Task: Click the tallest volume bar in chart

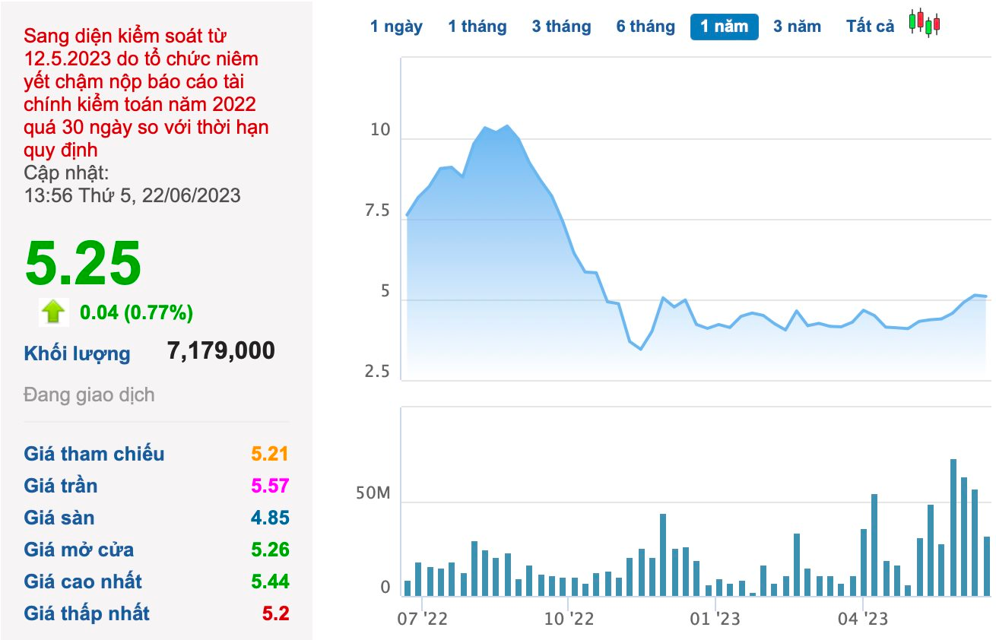Action: click(953, 527)
